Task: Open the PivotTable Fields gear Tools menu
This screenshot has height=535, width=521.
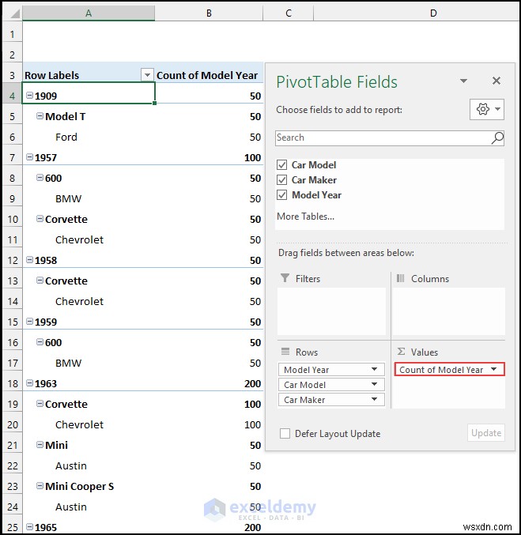Action: pos(486,110)
